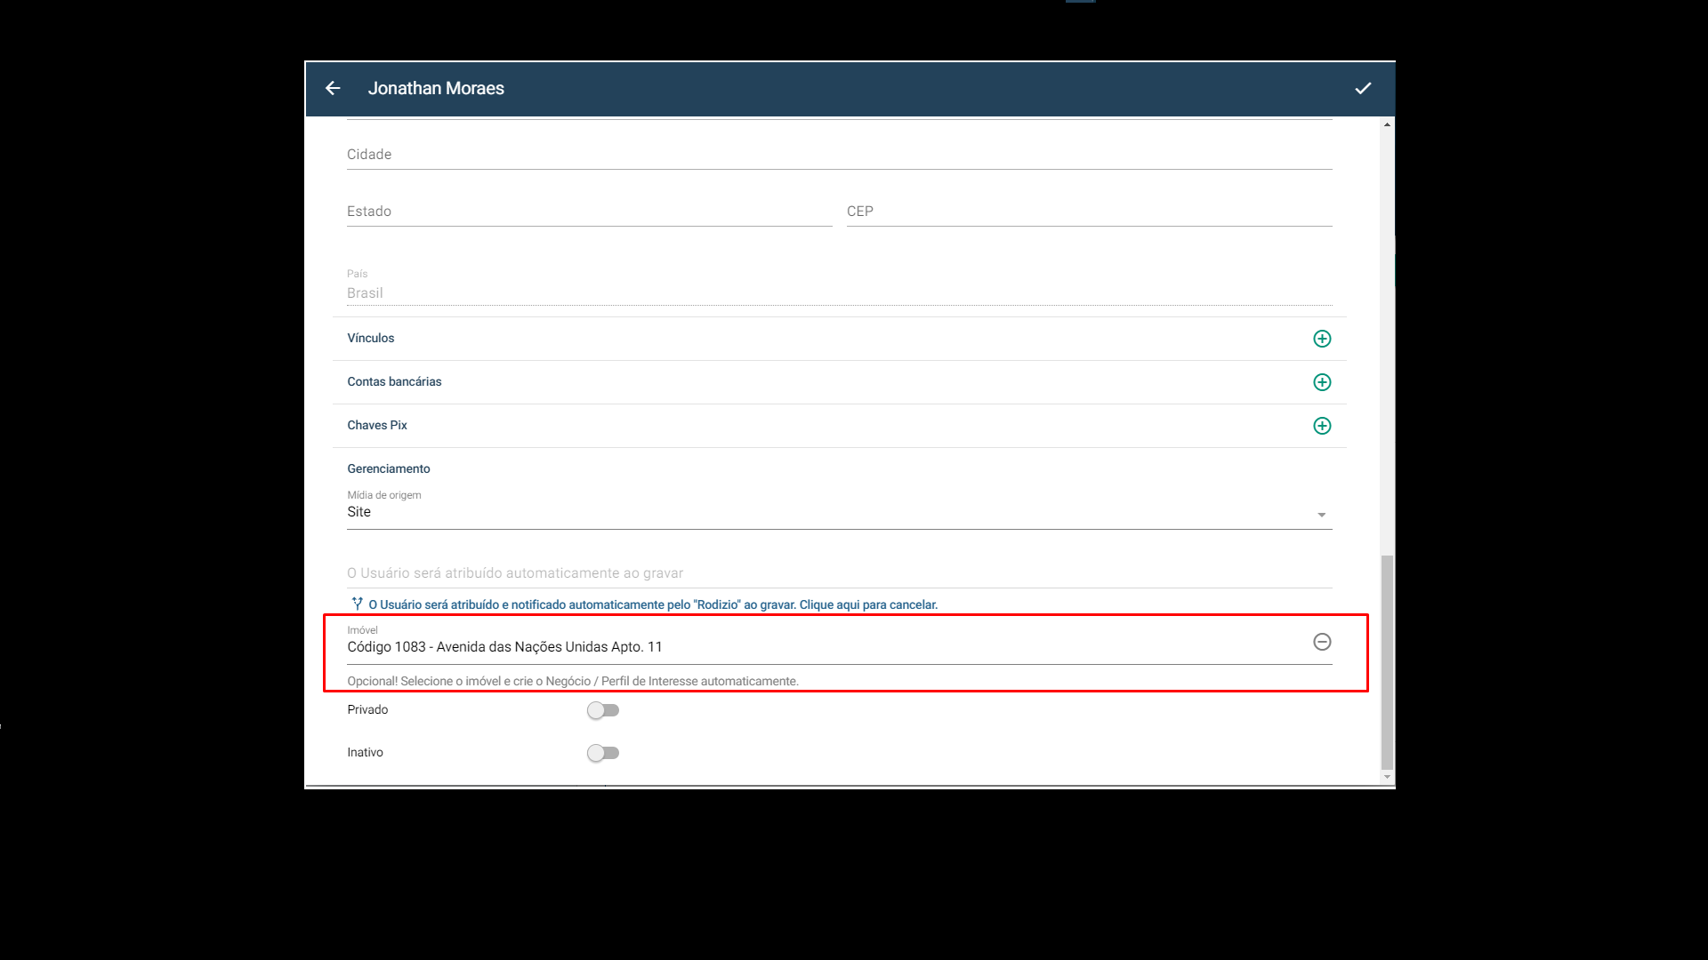Toggle the Privado switch
1708x960 pixels.
click(x=603, y=710)
